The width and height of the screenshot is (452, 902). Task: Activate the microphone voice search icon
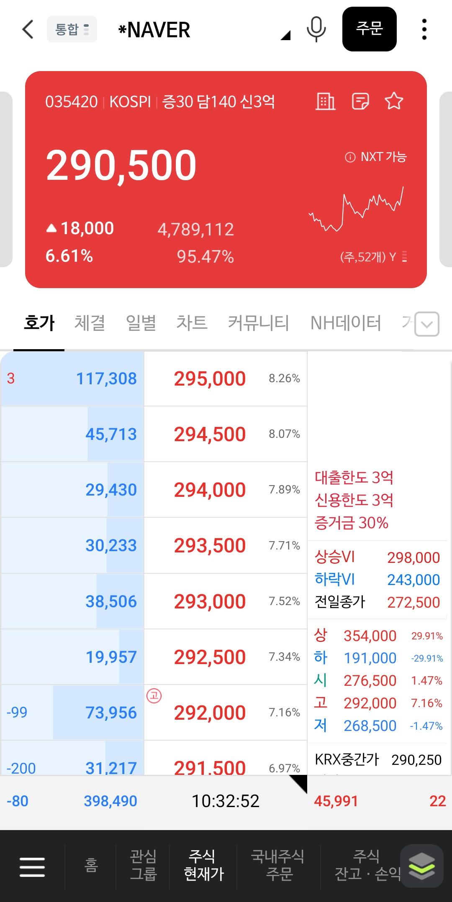(x=316, y=29)
